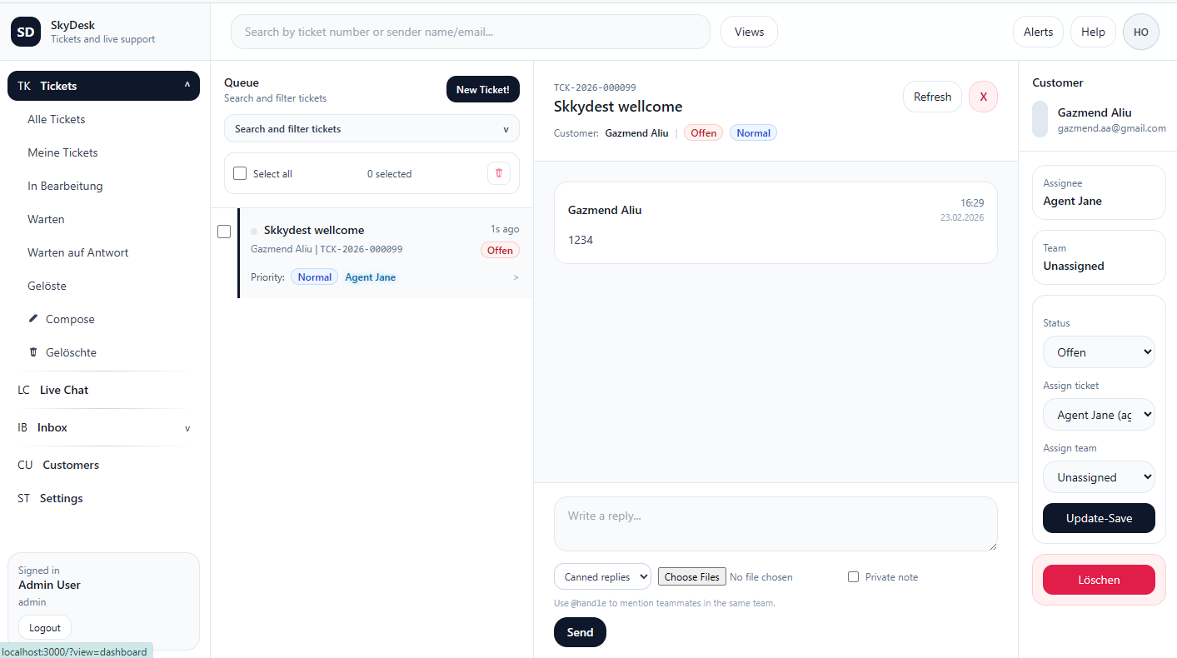Go to Live Chat in the sidebar
This screenshot has height=658, width=1177.
point(63,390)
